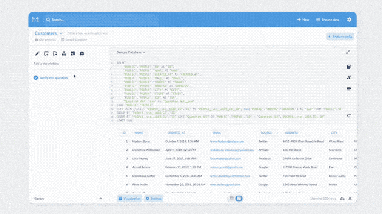Open the New menu
382x214 pixels.
tap(303, 20)
